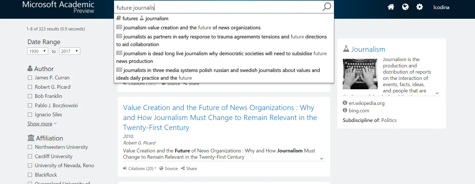The image size is (475, 184).
Task: Open the 1930 start year dropdown
Action: [37, 51]
